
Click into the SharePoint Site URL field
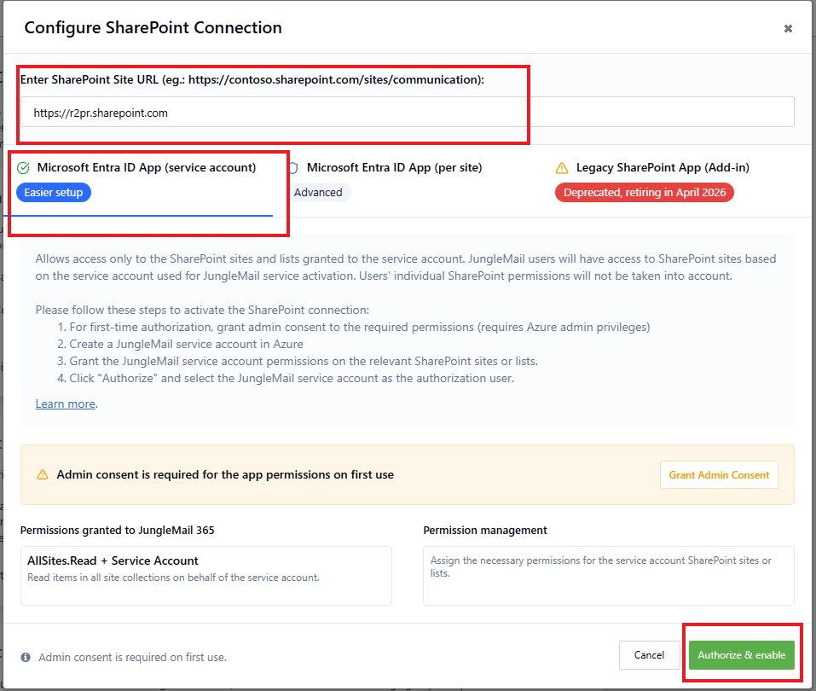coord(408,112)
